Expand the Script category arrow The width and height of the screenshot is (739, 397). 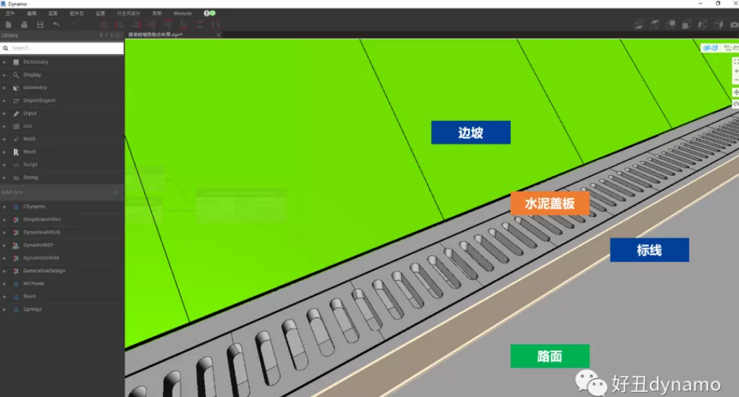(4, 165)
